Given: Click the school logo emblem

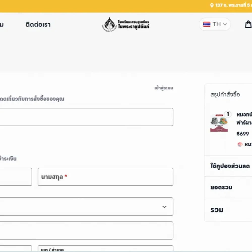Looking at the screenshot, I should pos(109,24).
